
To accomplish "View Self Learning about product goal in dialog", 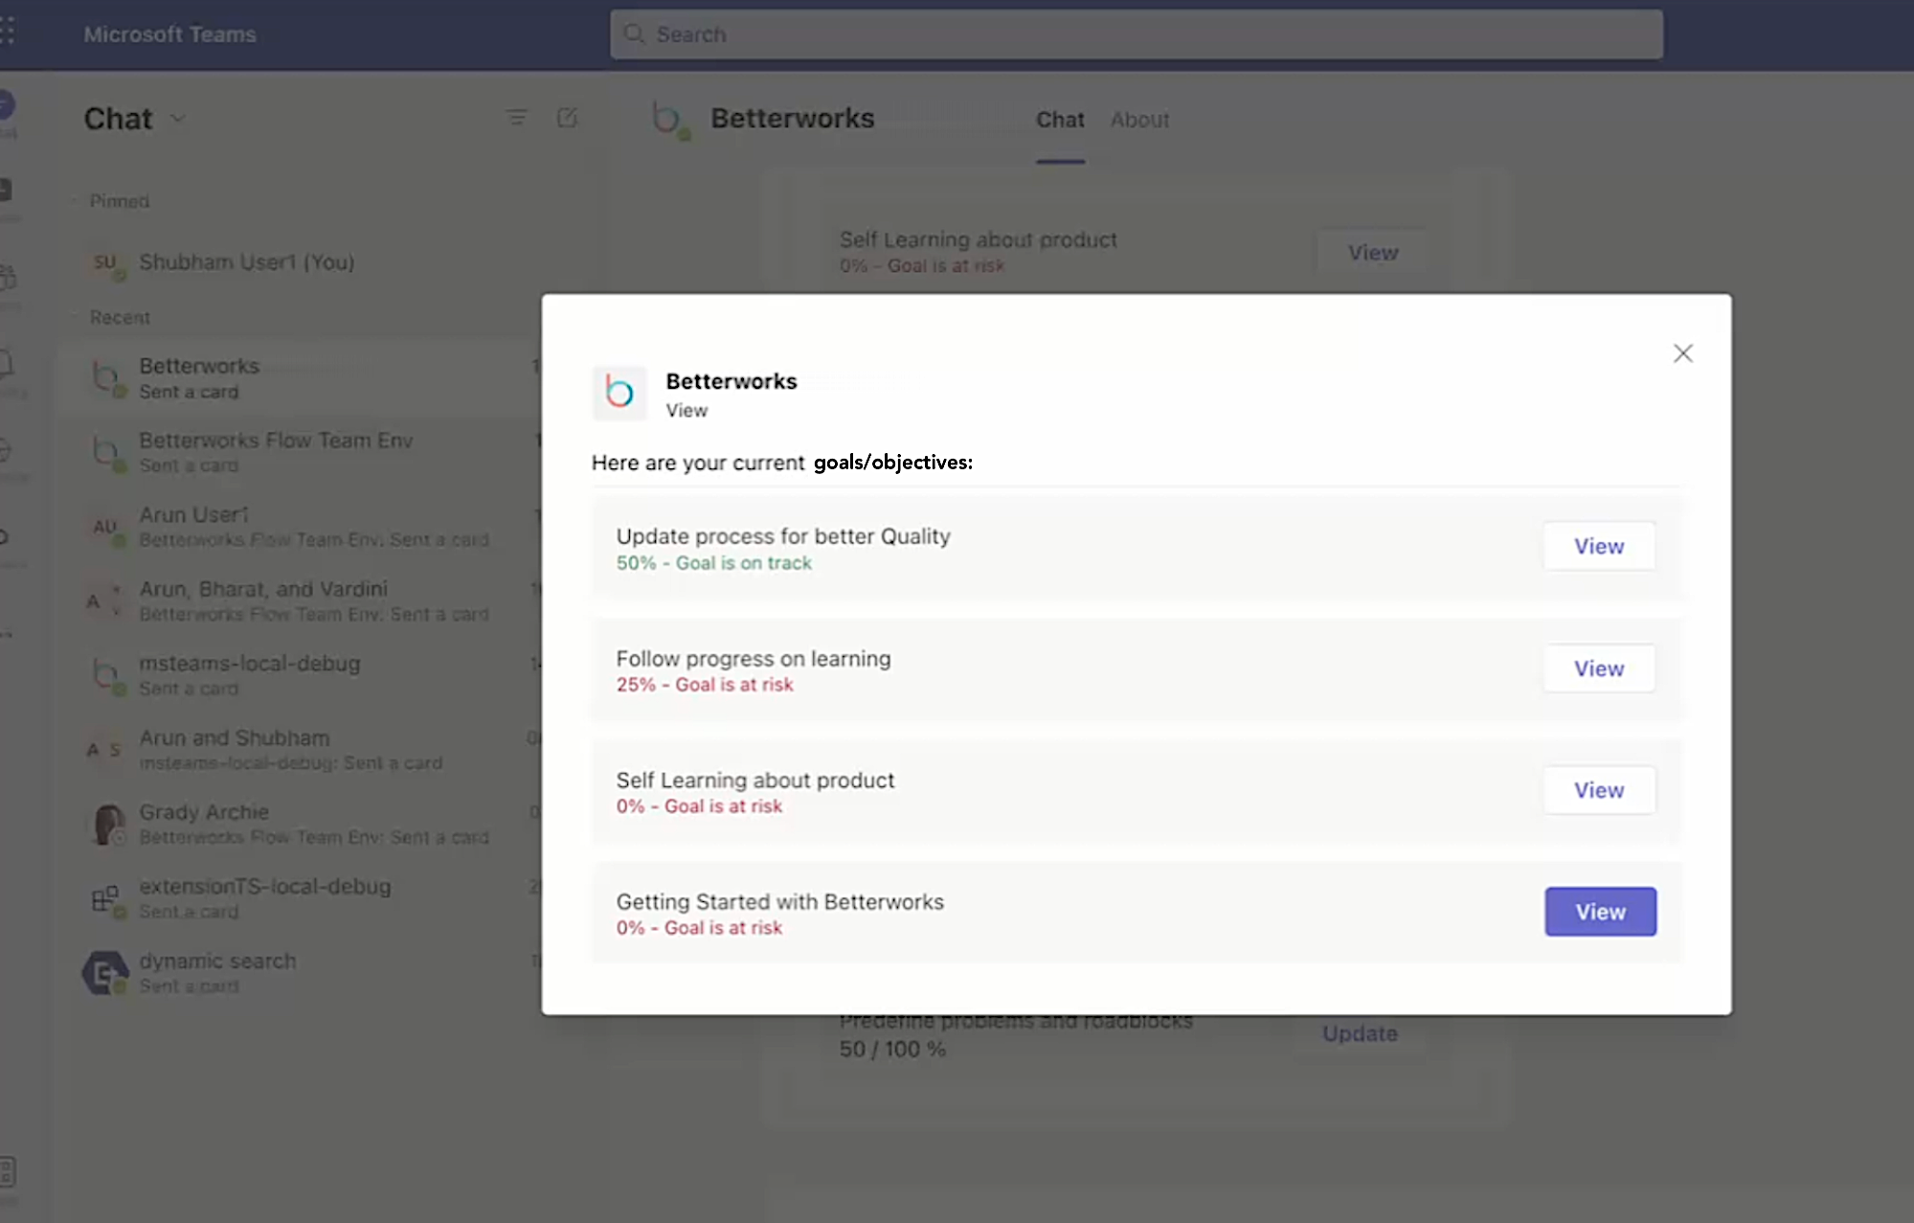I will (1599, 790).
